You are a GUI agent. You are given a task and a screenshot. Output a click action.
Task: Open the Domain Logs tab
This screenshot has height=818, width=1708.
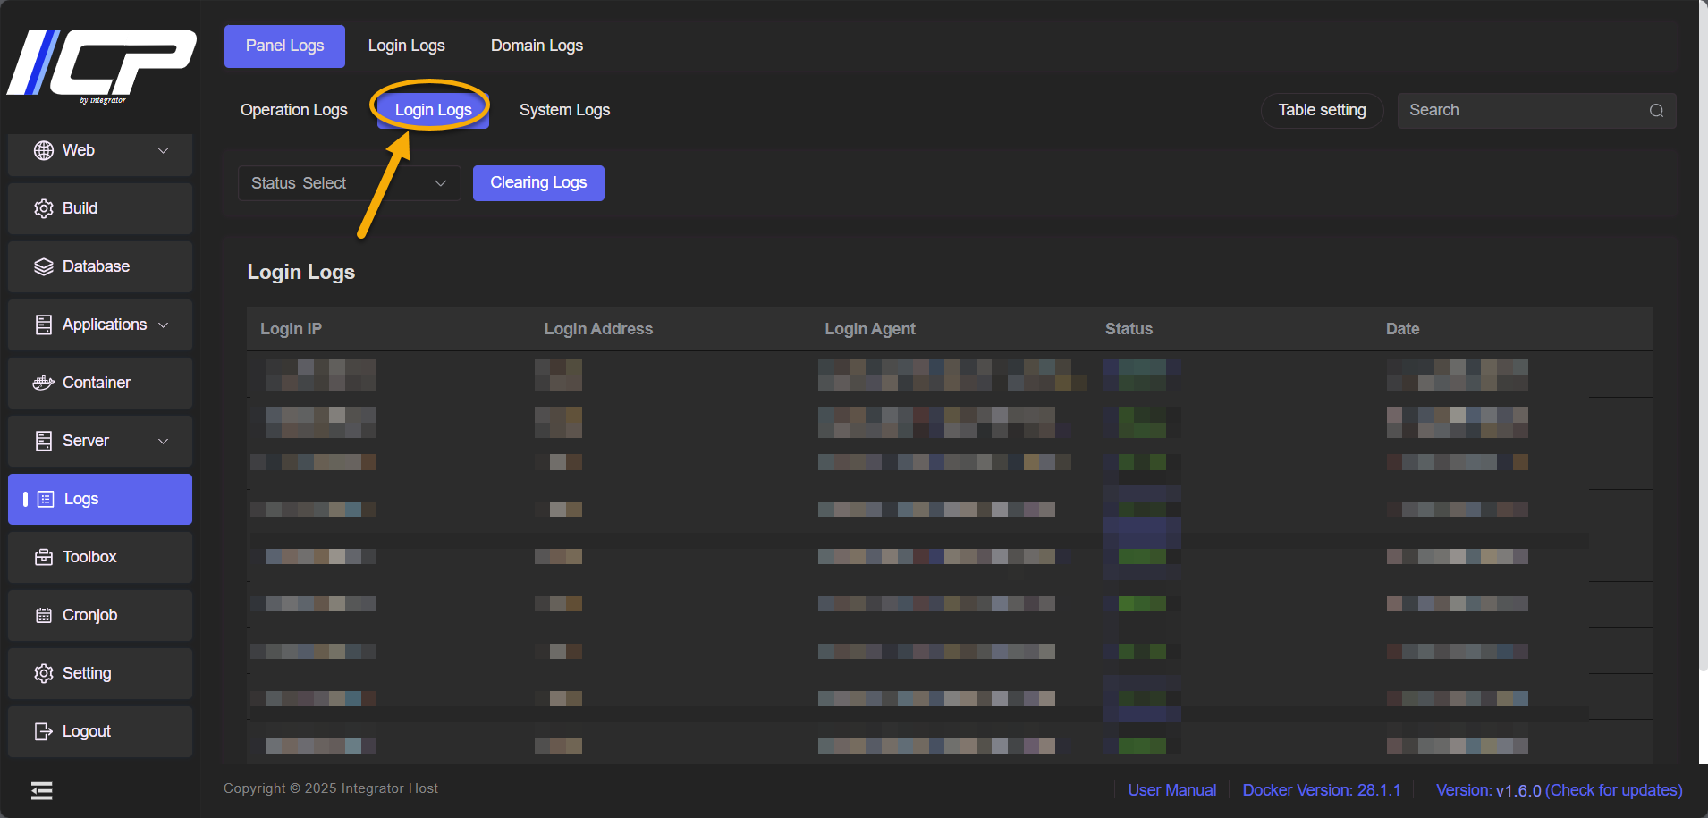537,46
